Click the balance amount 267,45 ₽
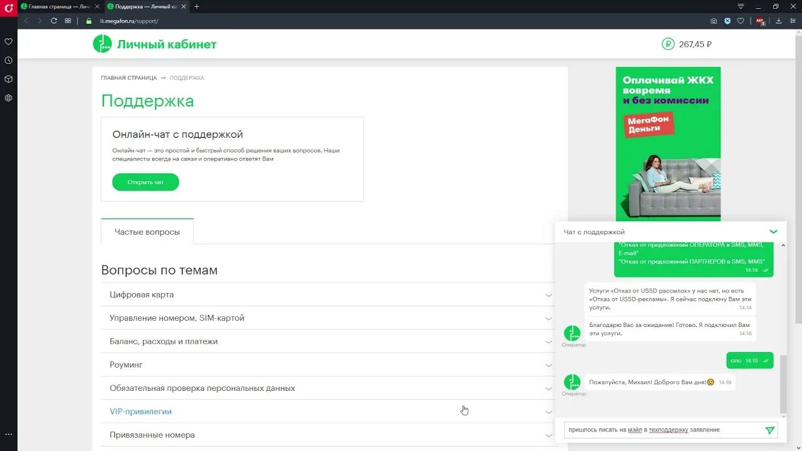 (695, 44)
